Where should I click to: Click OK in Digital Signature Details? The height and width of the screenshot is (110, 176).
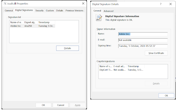tap(166, 96)
